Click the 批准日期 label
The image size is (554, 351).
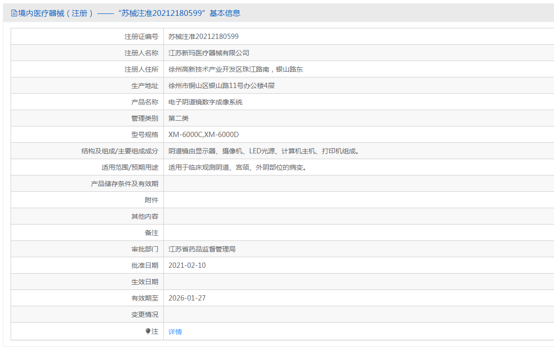tap(145, 265)
